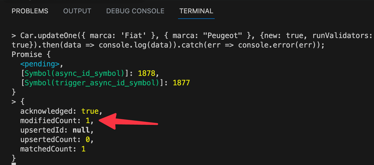Image resolution: width=374 pixels, height=165 pixels.
Task: Click the red arrow annotation
Action: pos(128,121)
